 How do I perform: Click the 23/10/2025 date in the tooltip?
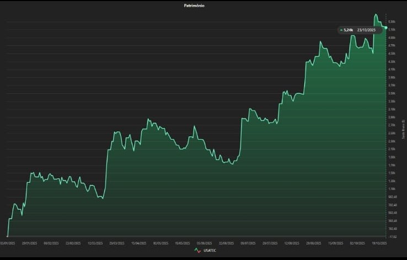366,30
